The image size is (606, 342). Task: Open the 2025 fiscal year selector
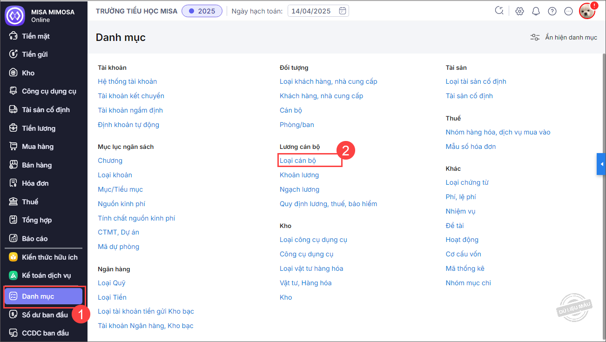click(x=202, y=11)
